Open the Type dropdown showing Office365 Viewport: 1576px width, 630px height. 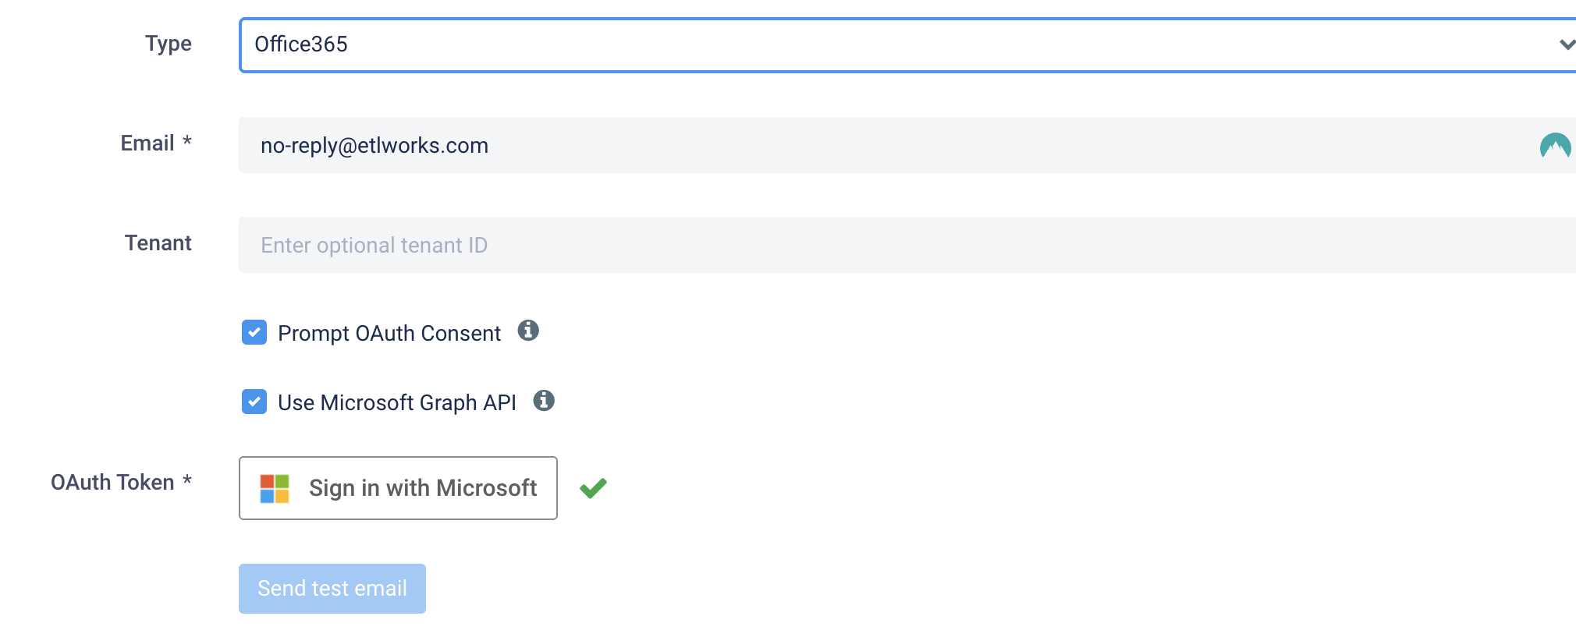(x=907, y=45)
